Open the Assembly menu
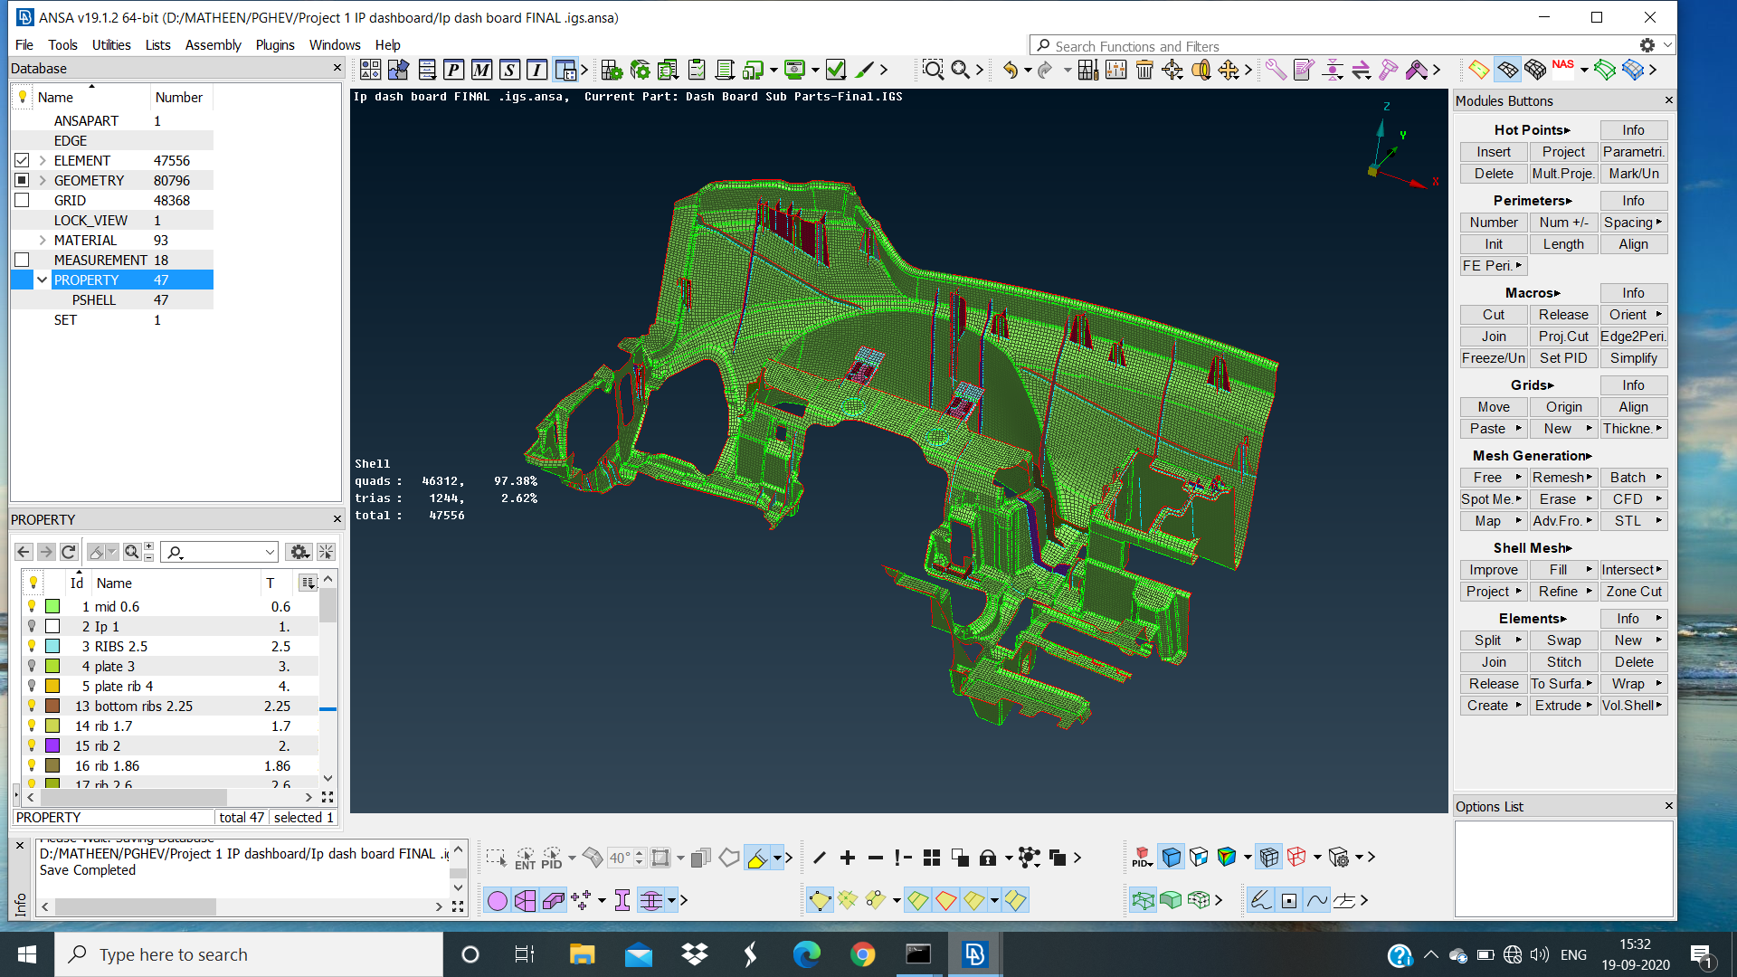The height and width of the screenshot is (977, 1737). coord(214,44)
